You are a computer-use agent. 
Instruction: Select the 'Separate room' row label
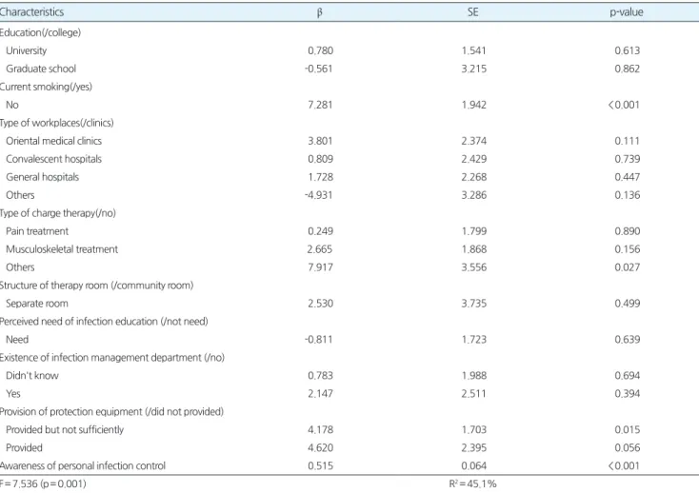pos(37,304)
